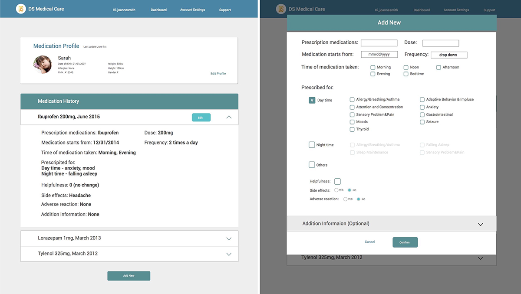Image resolution: width=521 pixels, height=294 pixels.
Task: Expand the Tylenol 325mg, March 2012 entry
Action: pyautogui.click(x=229, y=254)
